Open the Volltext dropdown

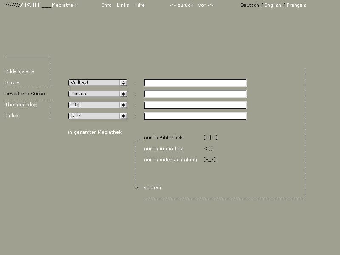click(98, 82)
